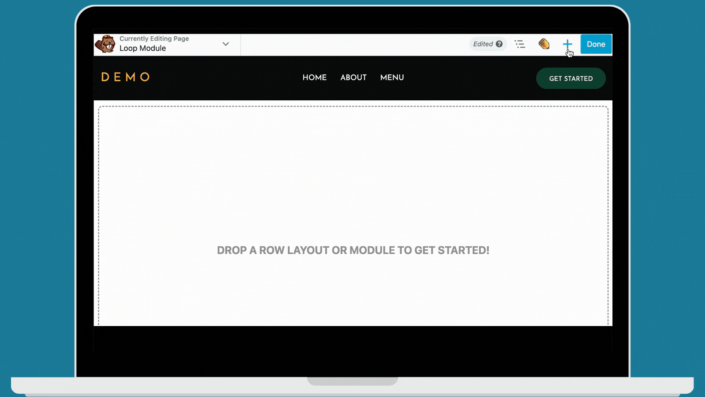Click the GET STARTED button
Screen dimensions: 705x397
[571, 78]
